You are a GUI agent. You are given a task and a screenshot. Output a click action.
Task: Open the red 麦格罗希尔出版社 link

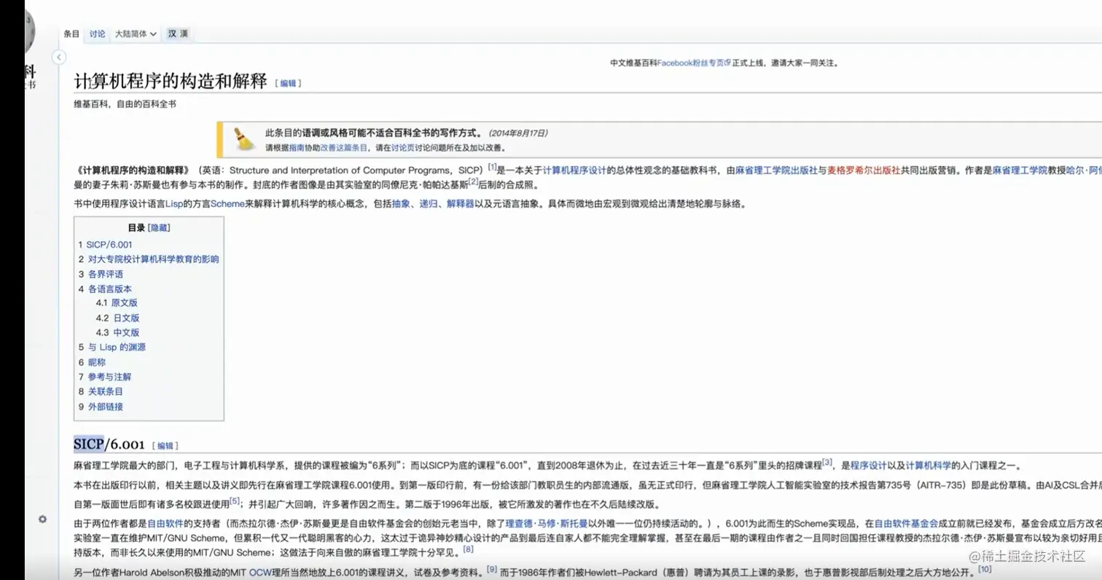click(x=864, y=170)
